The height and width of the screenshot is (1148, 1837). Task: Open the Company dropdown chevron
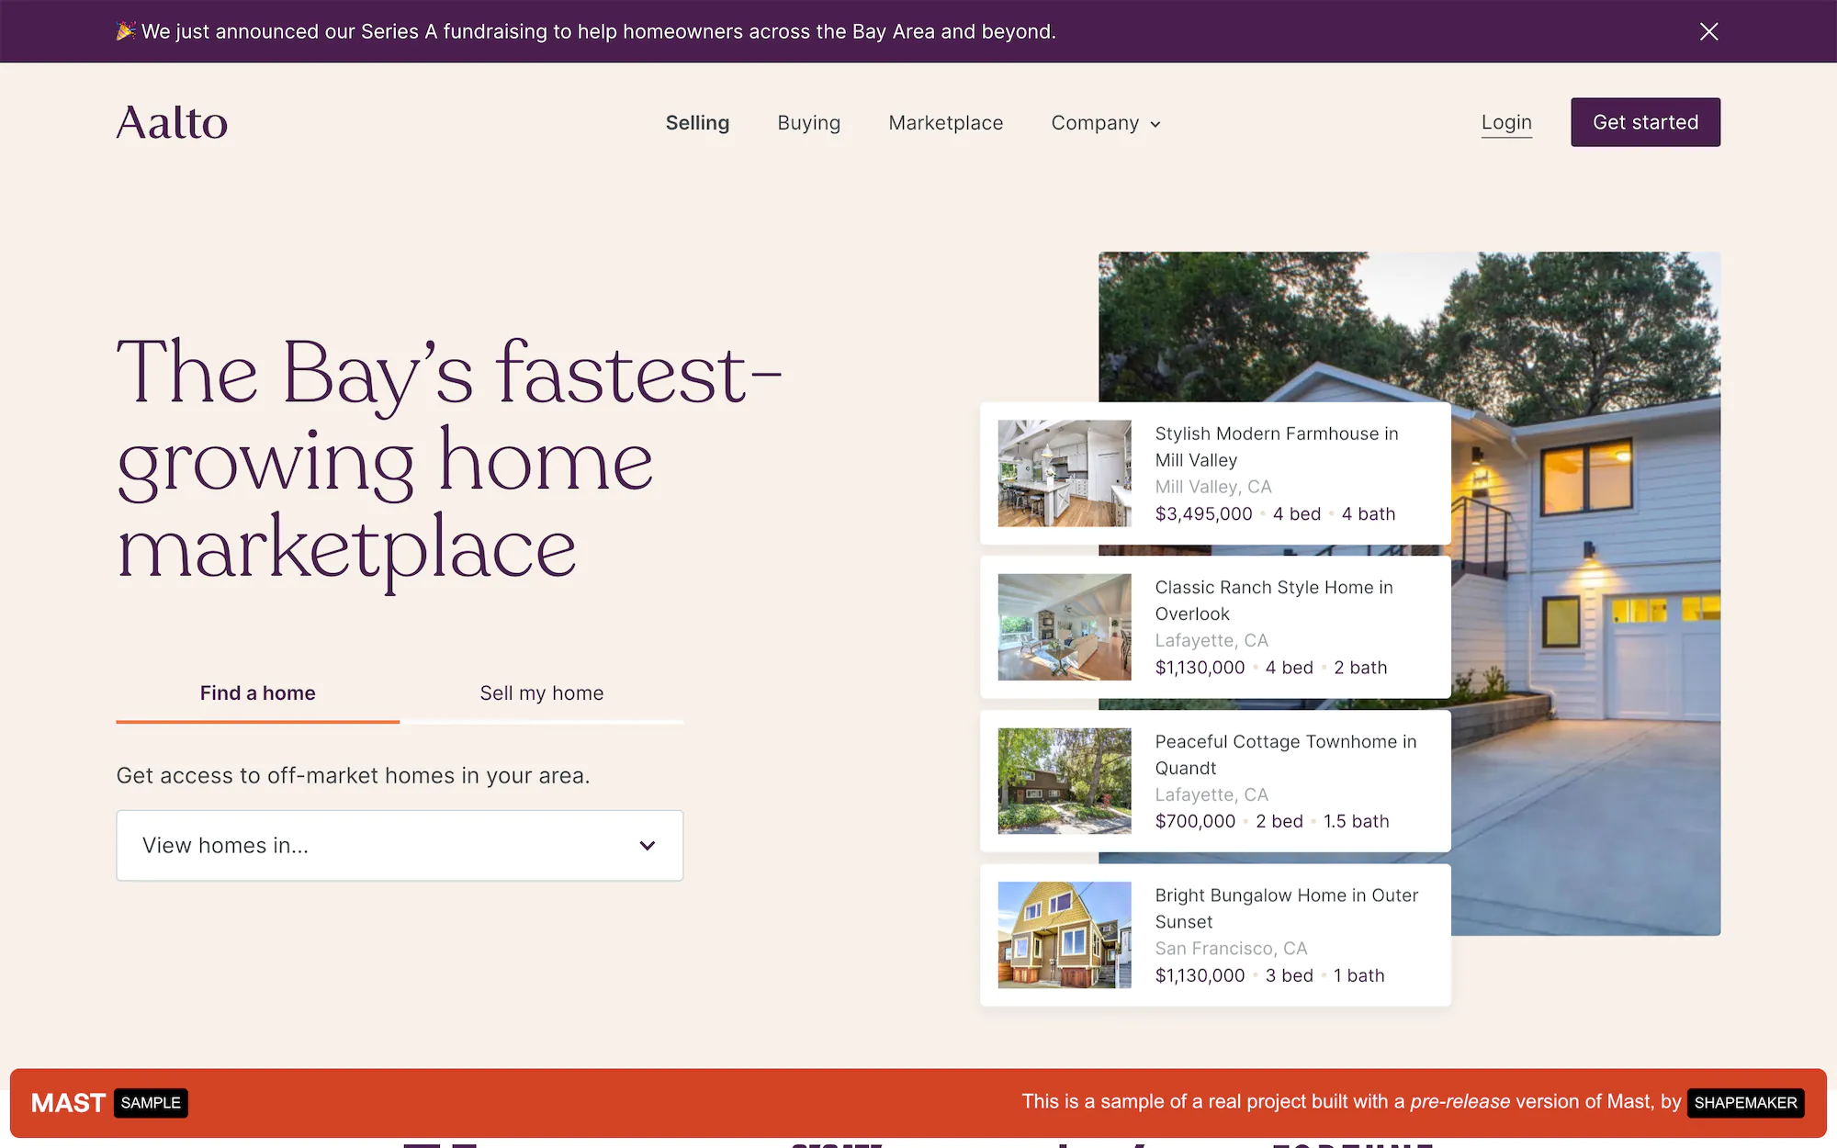[1155, 123]
